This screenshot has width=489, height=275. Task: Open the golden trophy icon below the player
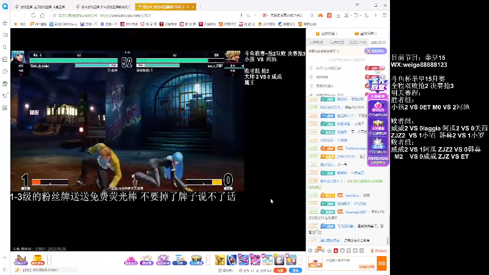click(37, 260)
